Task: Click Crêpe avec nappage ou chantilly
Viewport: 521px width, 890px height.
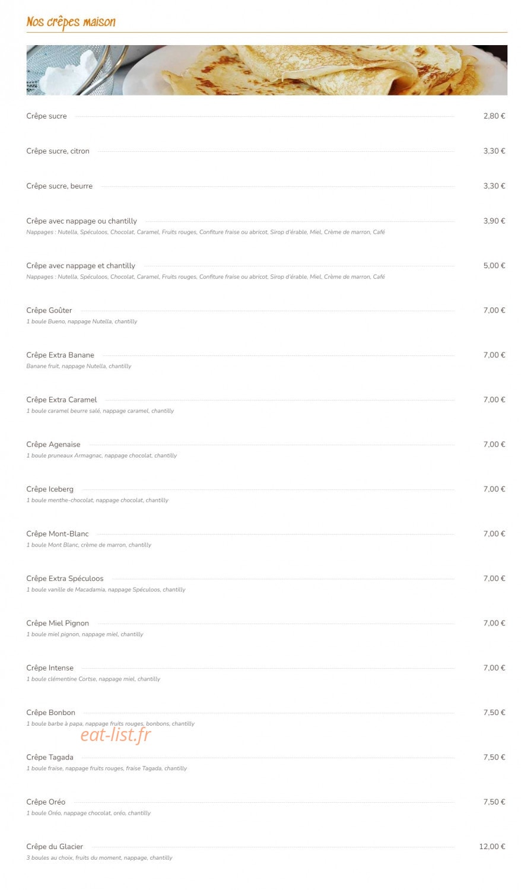Action: tap(81, 221)
